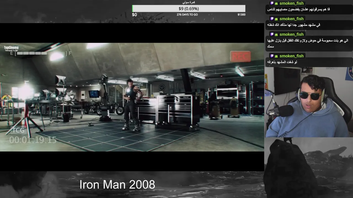This screenshot has height=198, width=353.
Task: Click the '$1300' goal target amount
Action: pos(241,15)
